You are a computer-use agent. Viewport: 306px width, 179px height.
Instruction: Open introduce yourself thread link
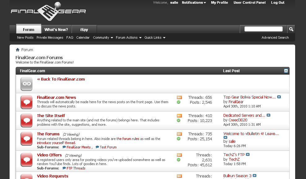[56, 143]
